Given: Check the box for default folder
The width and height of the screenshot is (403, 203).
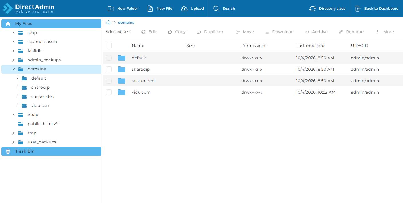Looking at the screenshot, I should click(x=109, y=58).
